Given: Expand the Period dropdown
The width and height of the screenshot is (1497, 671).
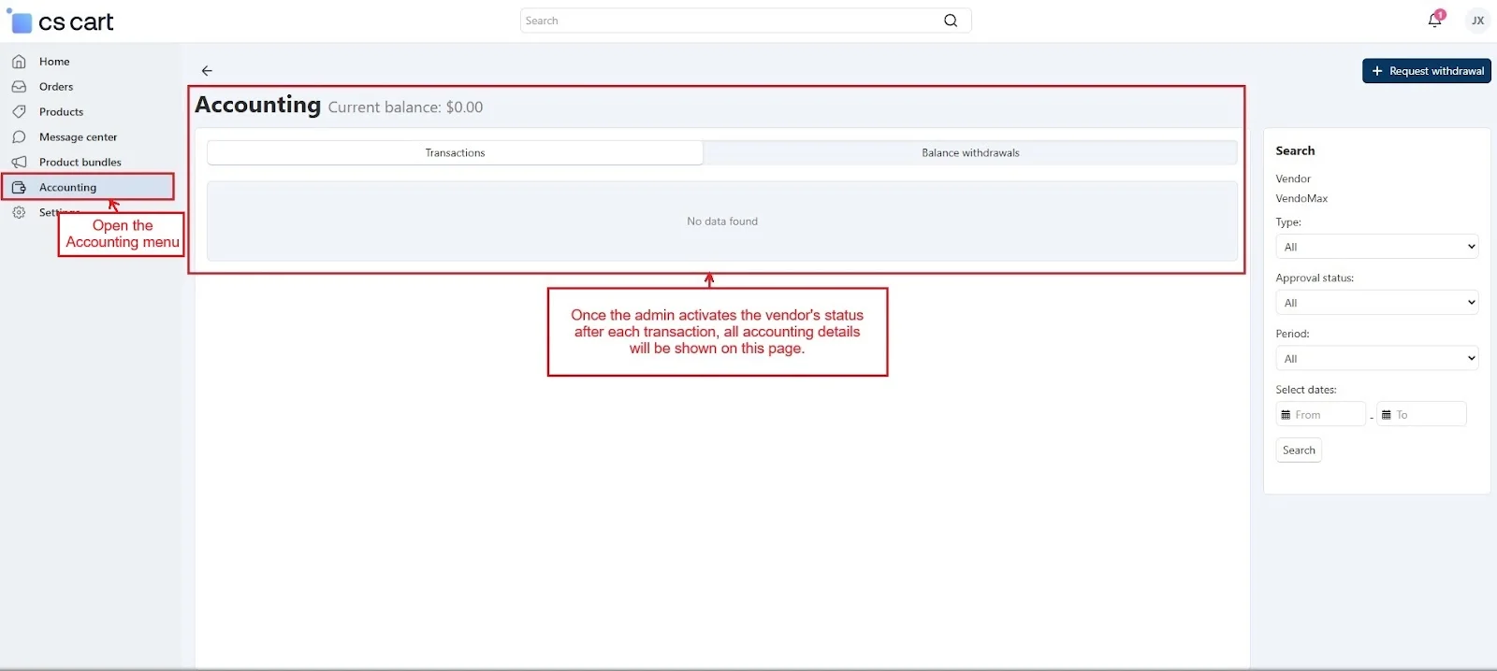Looking at the screenshot, I should coord(1376,359).
